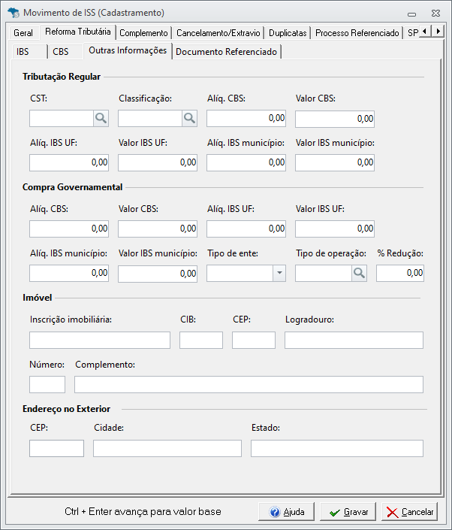Click Tributação Regular Alíq. CBS field

247,119
